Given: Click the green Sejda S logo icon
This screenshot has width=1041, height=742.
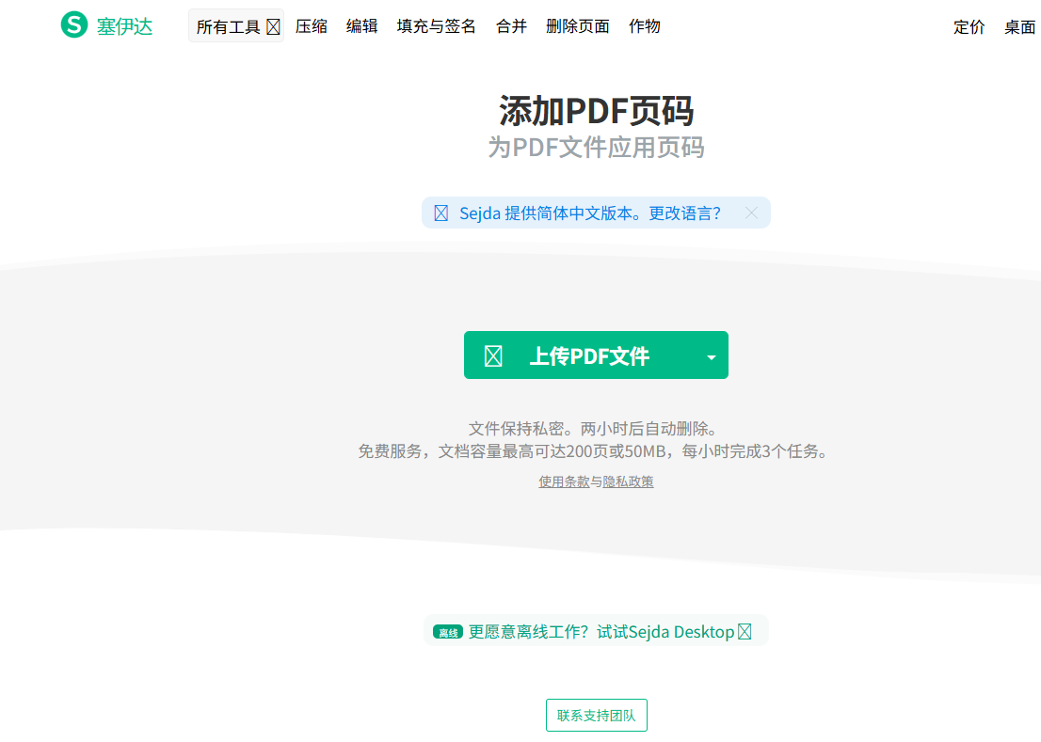Looking at the screenshot, I should [74, 25].
